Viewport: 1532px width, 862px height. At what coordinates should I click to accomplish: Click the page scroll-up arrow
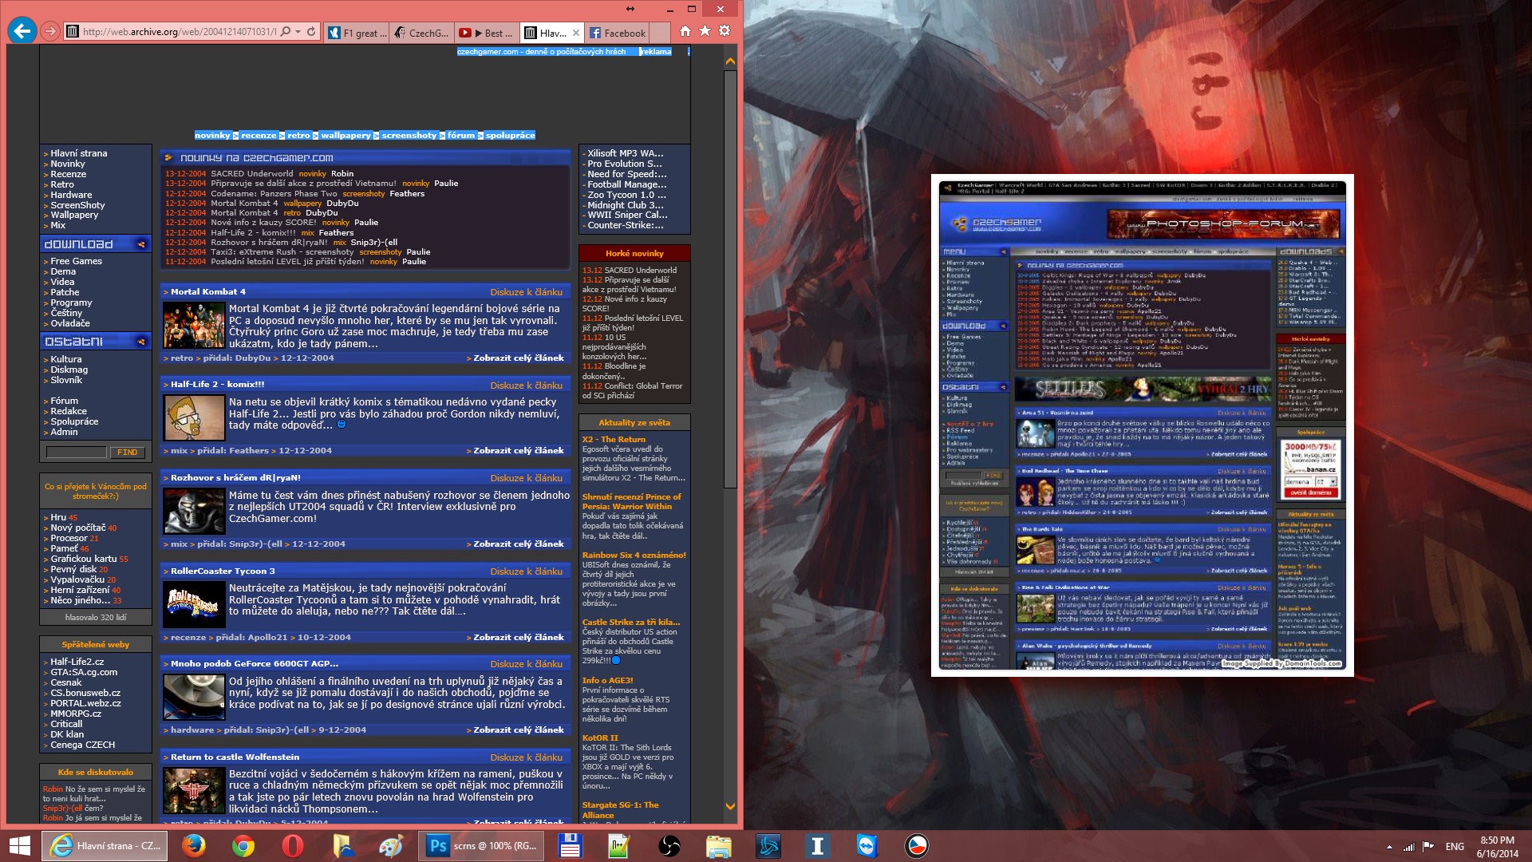pos(730,61)
